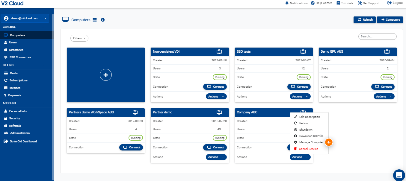Select Manage Computer from the context menu

point(311,142)
